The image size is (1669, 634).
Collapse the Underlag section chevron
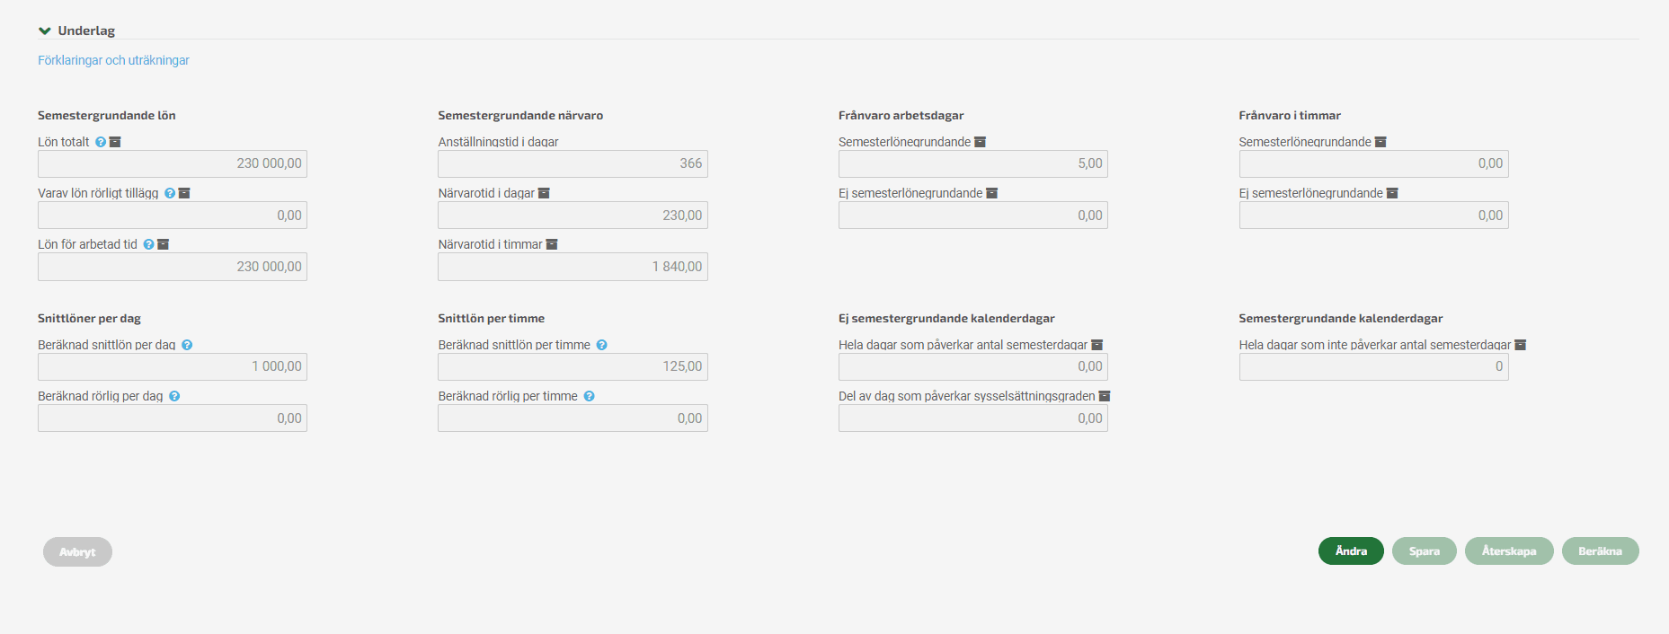[45, 31]
